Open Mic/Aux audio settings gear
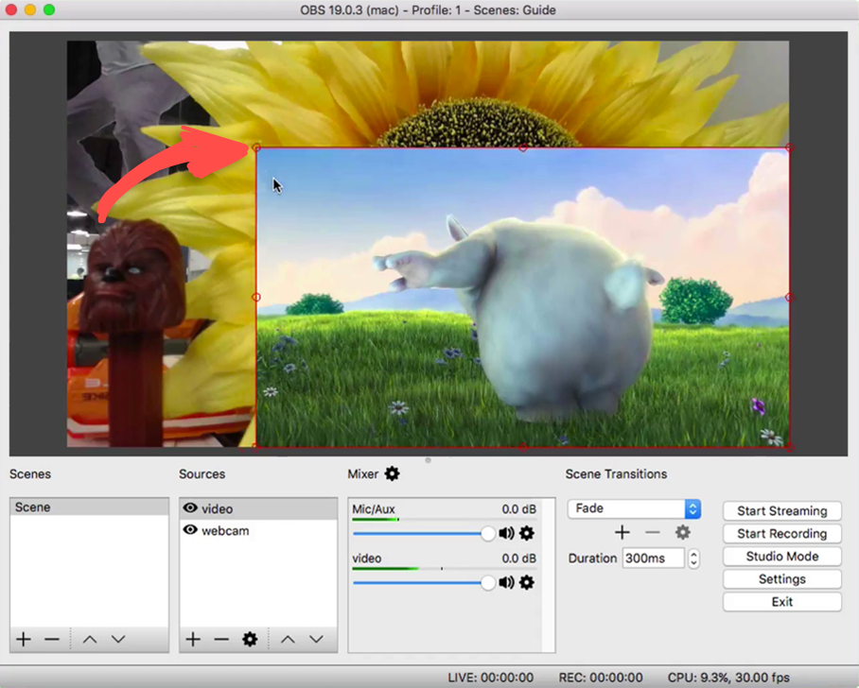The height and width of the screenshot is (688, 859). tap(526, 533)
